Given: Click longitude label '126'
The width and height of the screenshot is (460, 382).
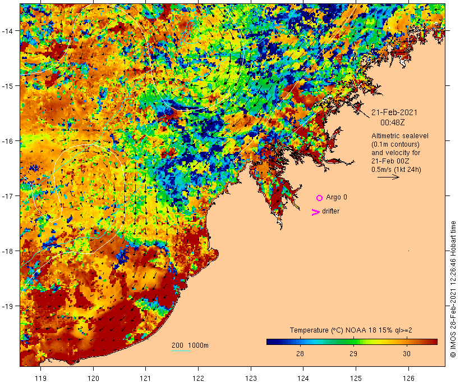Looking at the screenshot, I should point(408,378).
